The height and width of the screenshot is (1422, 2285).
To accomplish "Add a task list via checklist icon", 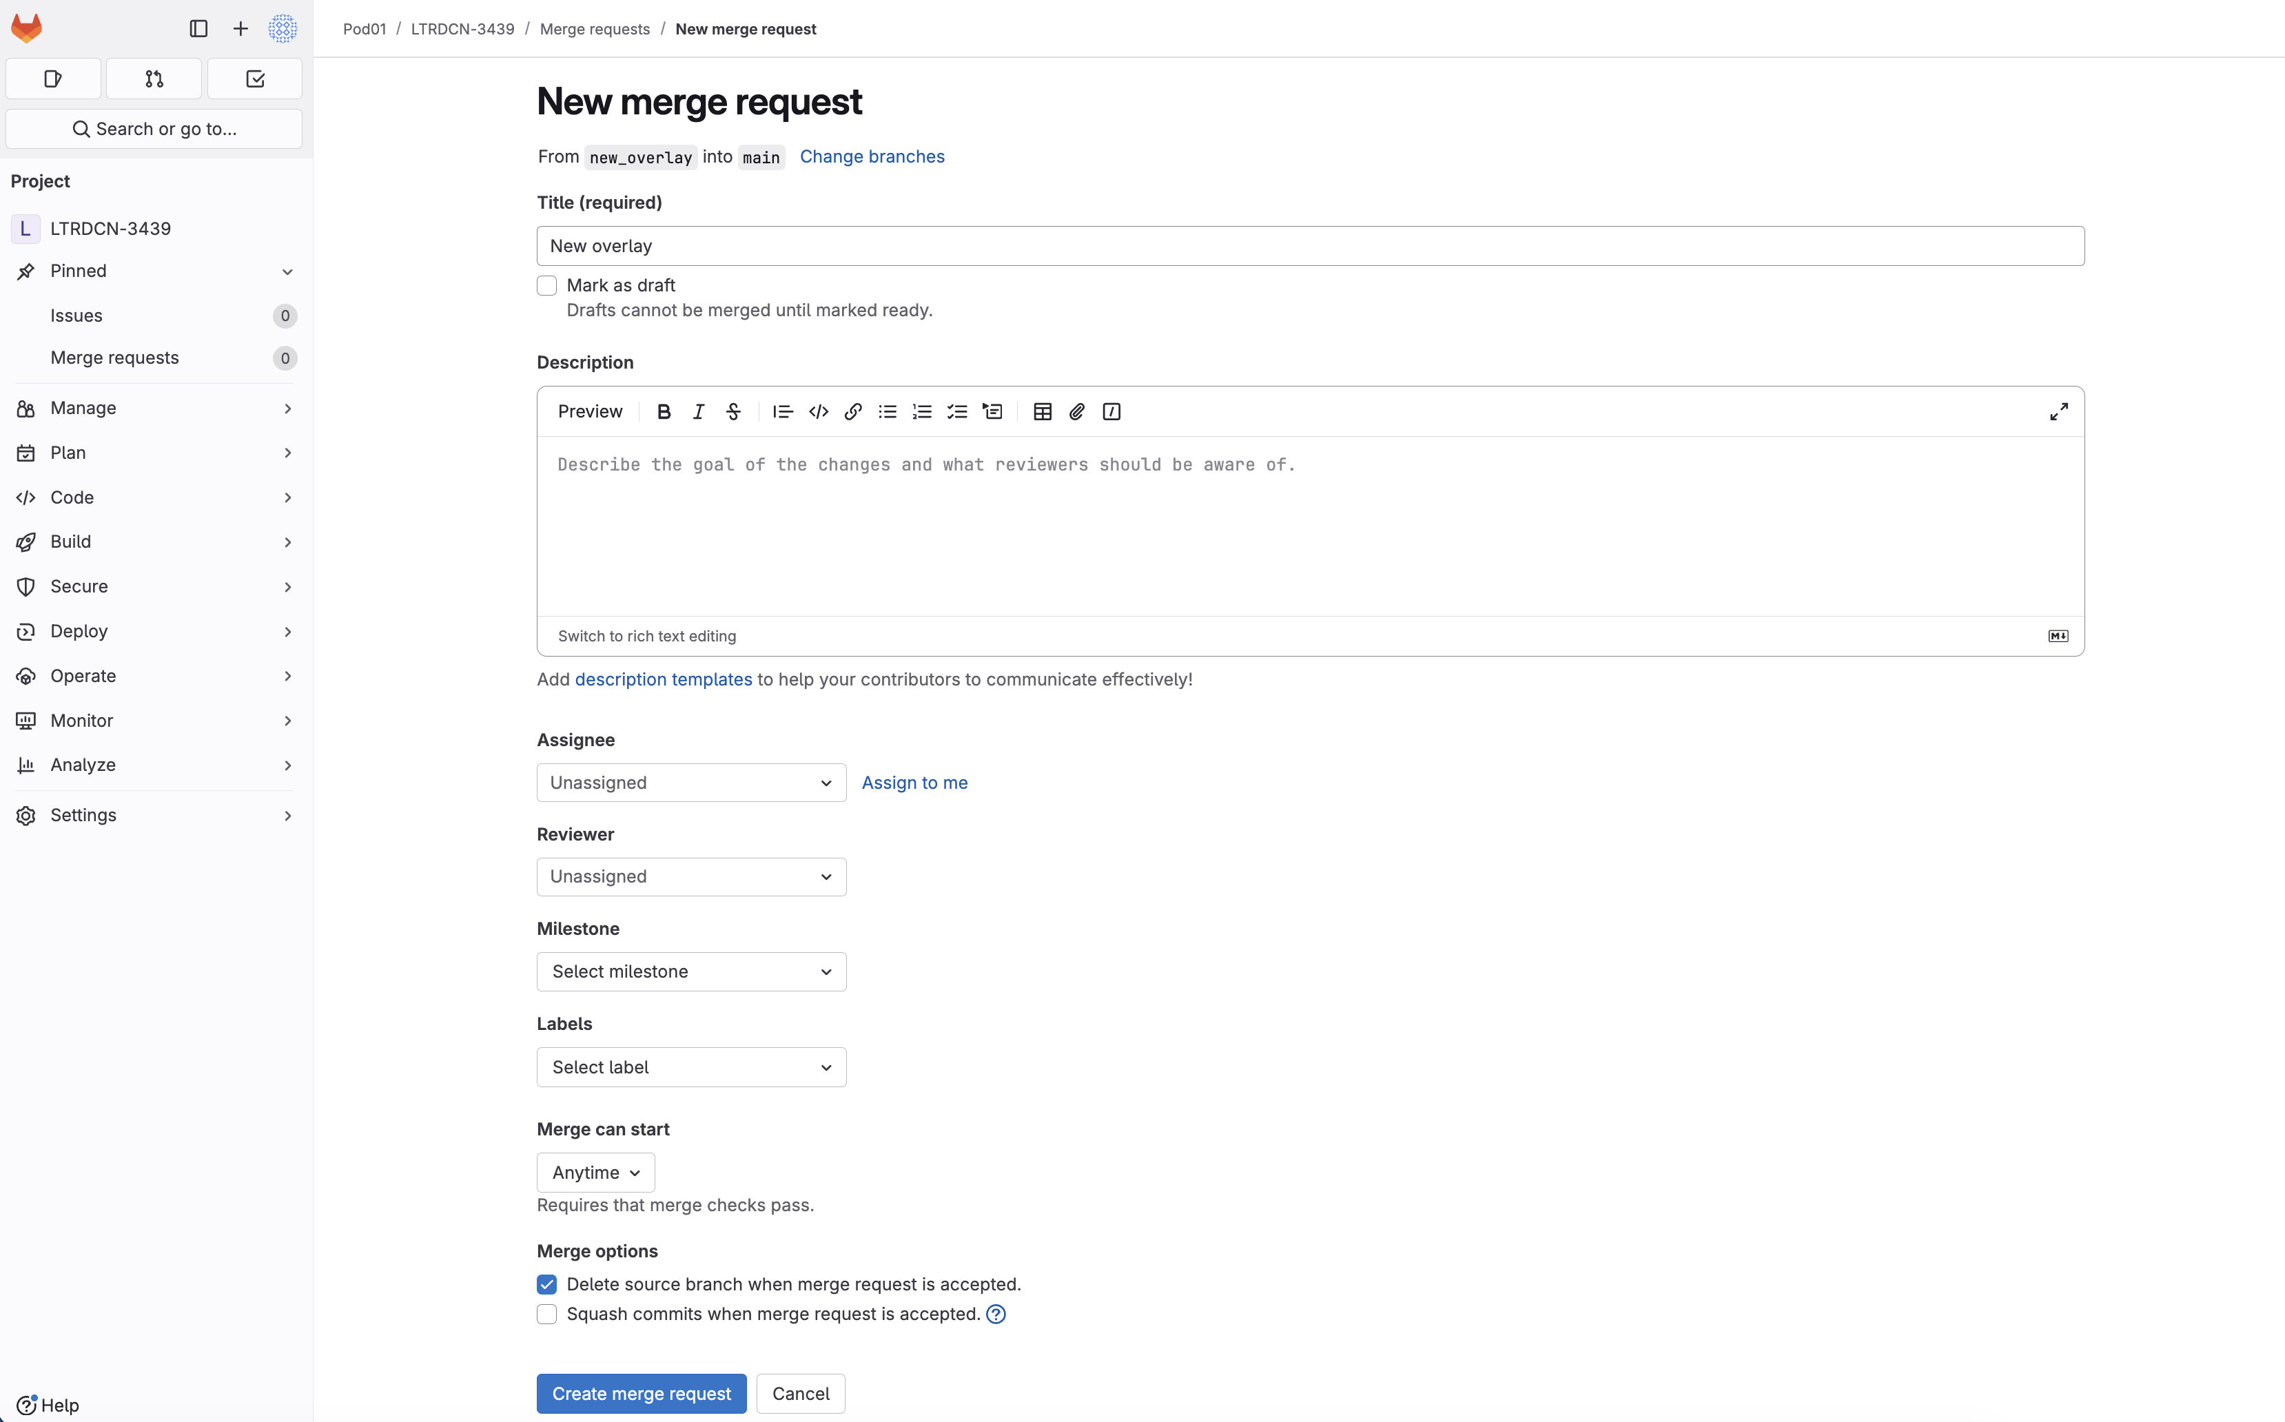I will tap(956, 411).
